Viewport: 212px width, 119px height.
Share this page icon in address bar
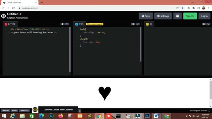[178, 8]
